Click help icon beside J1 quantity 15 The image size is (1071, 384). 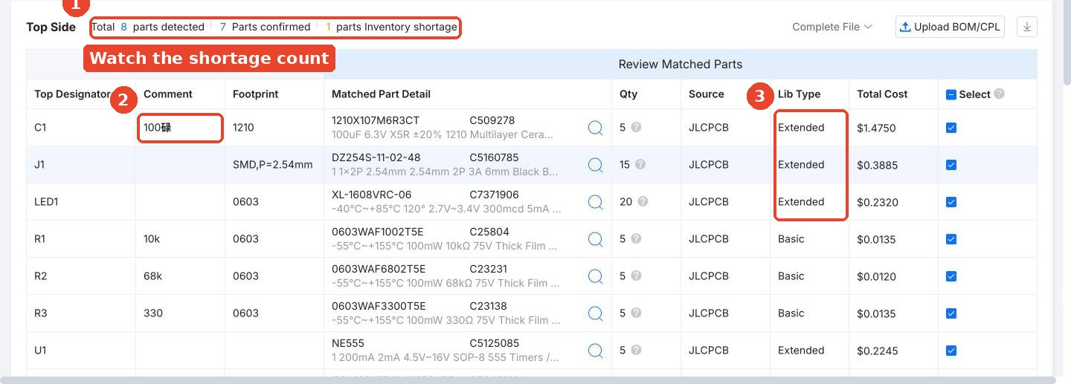point(640,165)
